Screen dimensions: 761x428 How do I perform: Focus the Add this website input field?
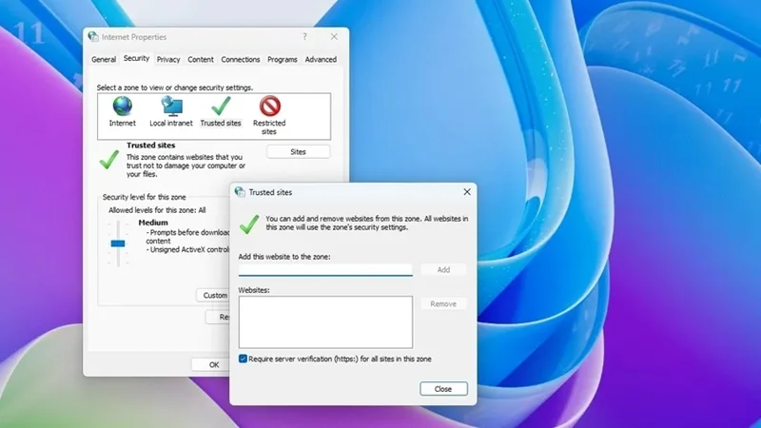coord(325,270)
